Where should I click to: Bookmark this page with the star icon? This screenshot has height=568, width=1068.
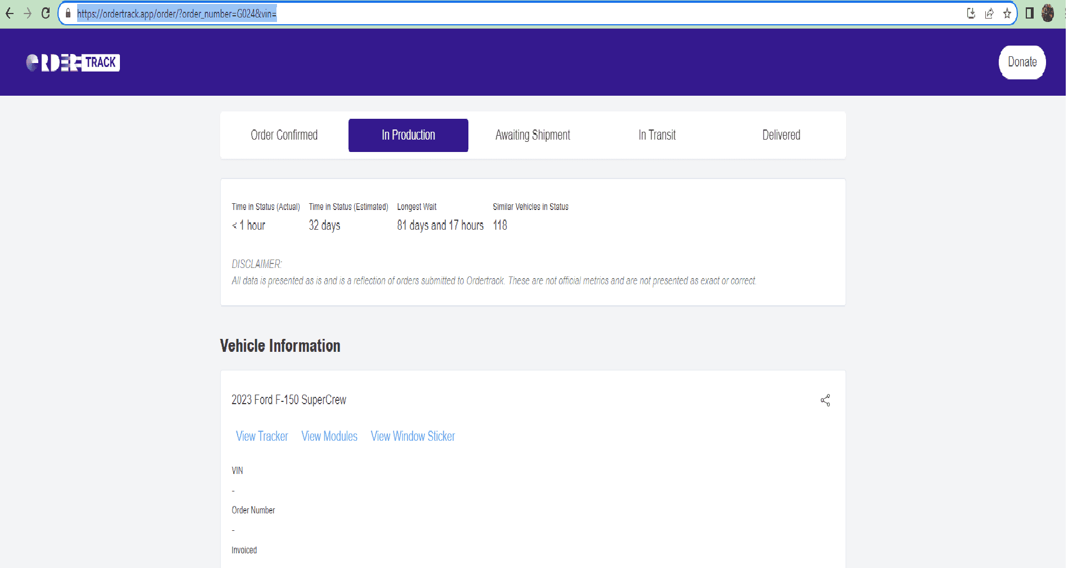click(1007, 14)
